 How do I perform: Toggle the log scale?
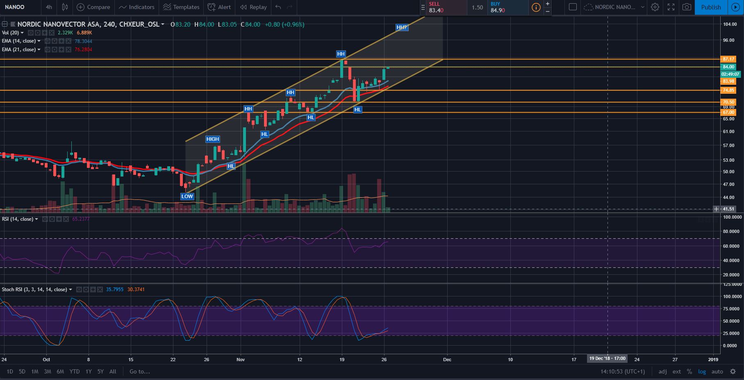702,372
